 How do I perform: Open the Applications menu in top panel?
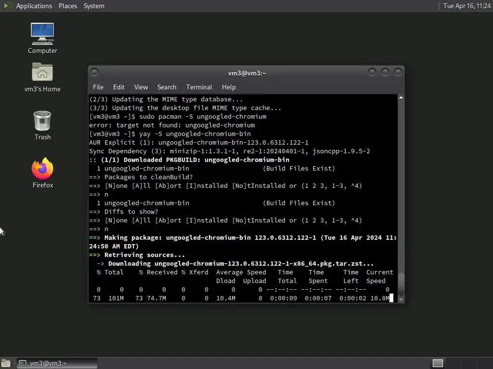coord(34,6)
